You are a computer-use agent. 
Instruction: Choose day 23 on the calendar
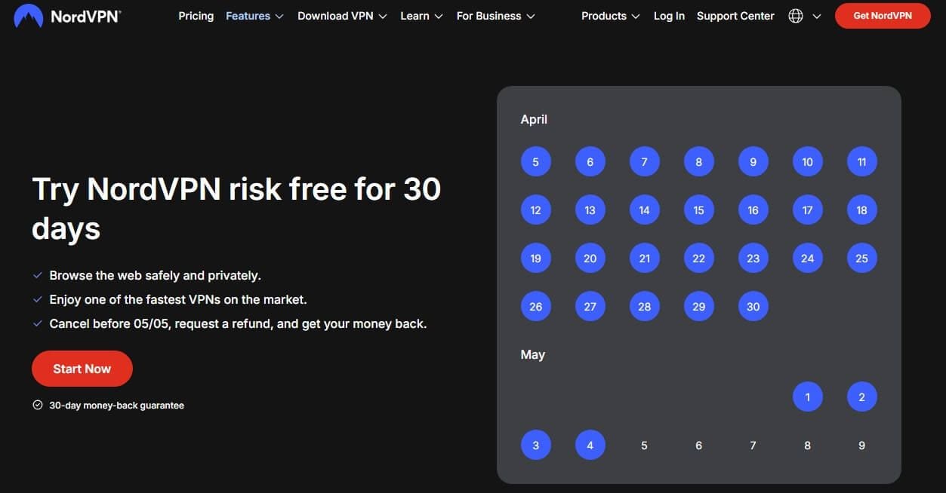coord(753,259)
